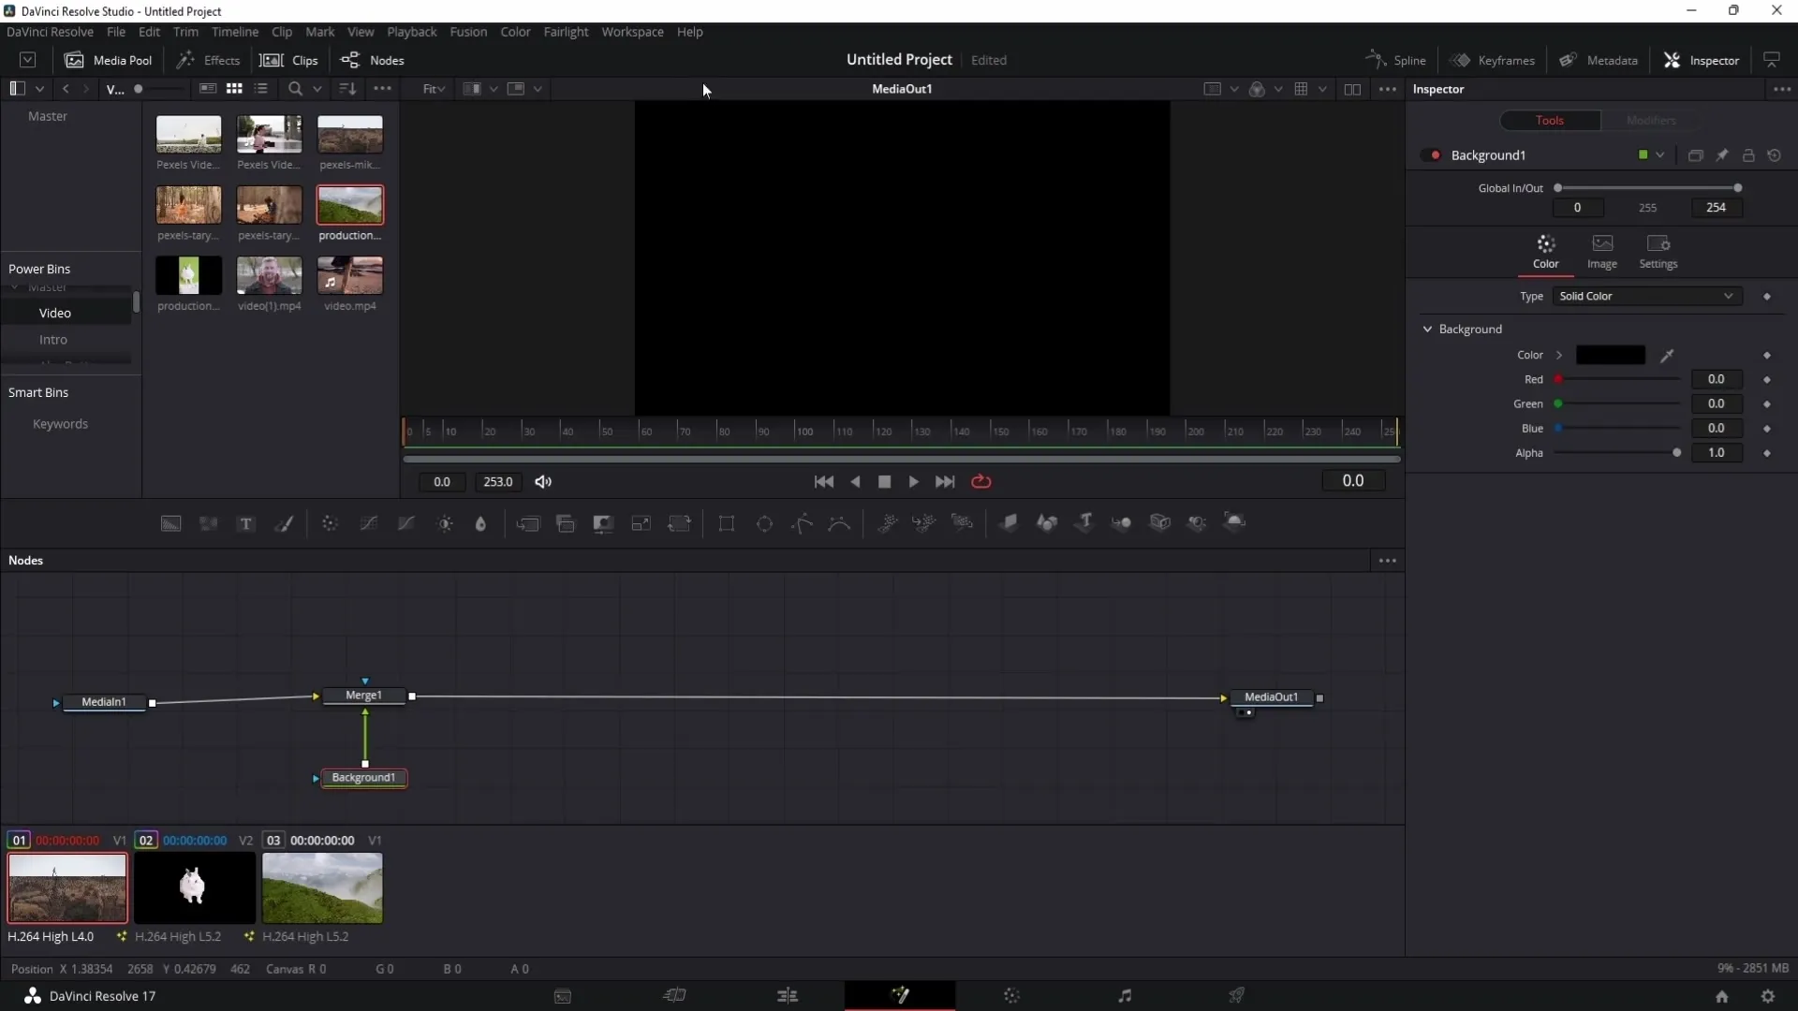1798x1011 pixels.
Task: Open the Color menu from menu bar
Action: 514,31
